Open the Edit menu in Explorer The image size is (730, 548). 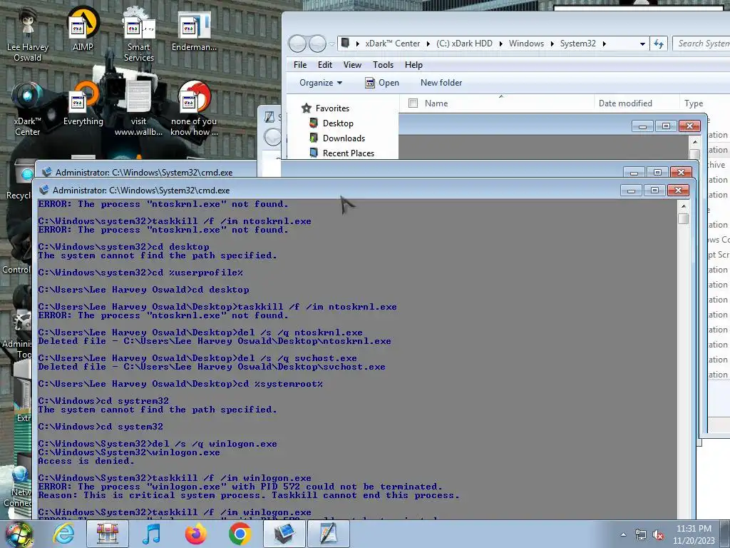pos(325,65)
